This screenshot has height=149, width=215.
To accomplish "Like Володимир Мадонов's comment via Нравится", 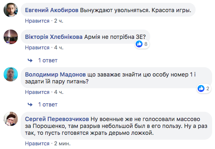I will [x=37, y=92].
